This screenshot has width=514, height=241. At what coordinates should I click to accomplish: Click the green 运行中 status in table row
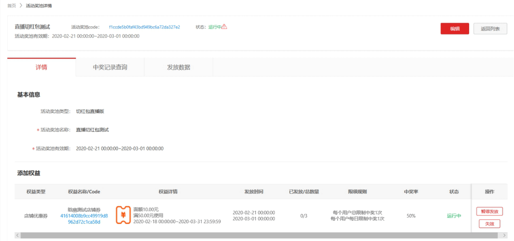point(454,216)
